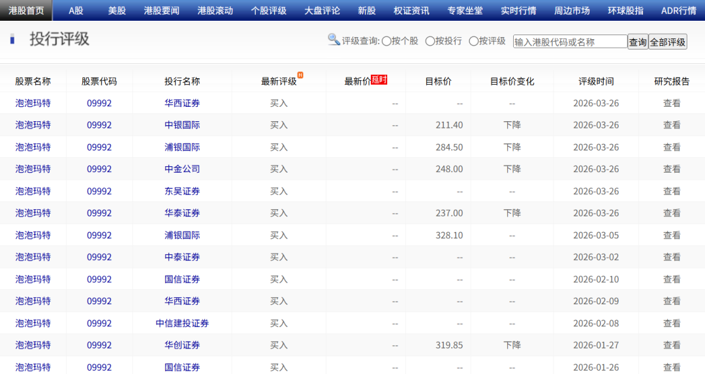Select the 按投行 radio button

[430, 41]
